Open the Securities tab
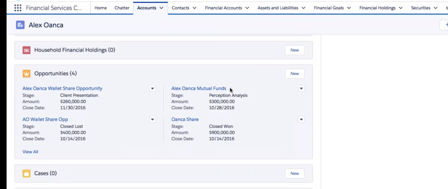This screenshot has height=189, width=448. pos(421,8)
